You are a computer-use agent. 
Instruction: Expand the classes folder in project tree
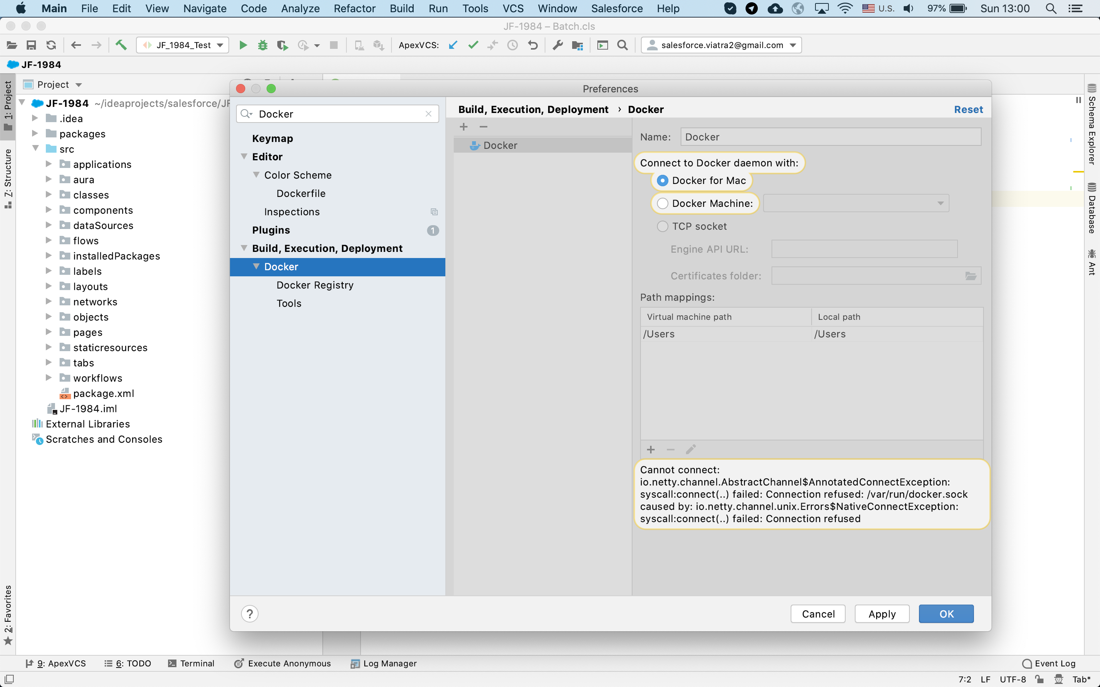49,195
